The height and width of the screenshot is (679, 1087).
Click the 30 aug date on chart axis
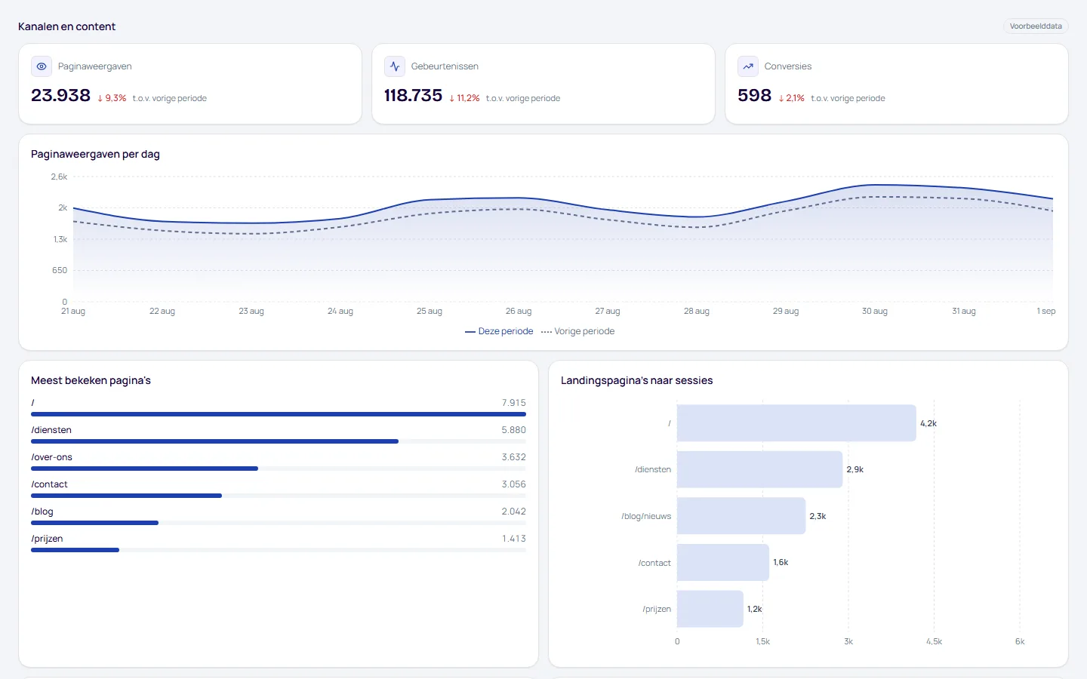[x=875, y=311]
